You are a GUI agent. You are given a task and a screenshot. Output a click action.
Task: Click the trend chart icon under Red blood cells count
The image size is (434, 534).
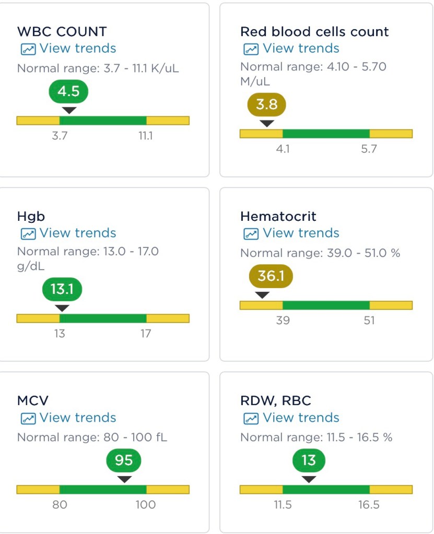251,49
